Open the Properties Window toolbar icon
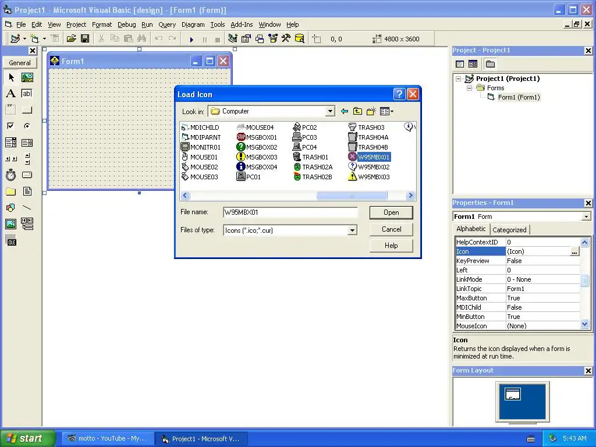The height and width of the screenshot is (447, 596). (246, 39)
